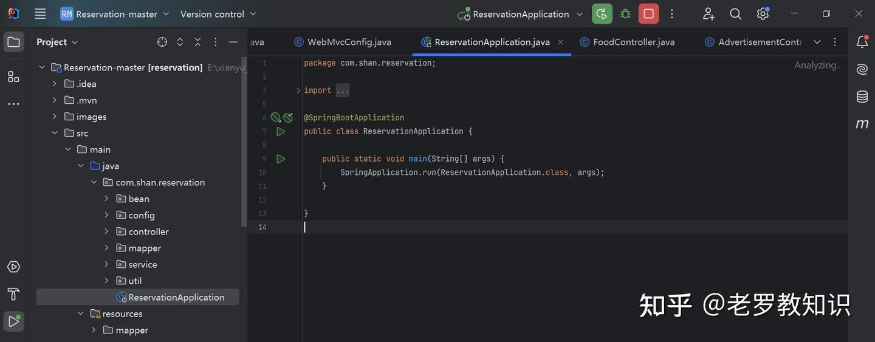Toggle the Project tool window folder icon

coord(13,42)
